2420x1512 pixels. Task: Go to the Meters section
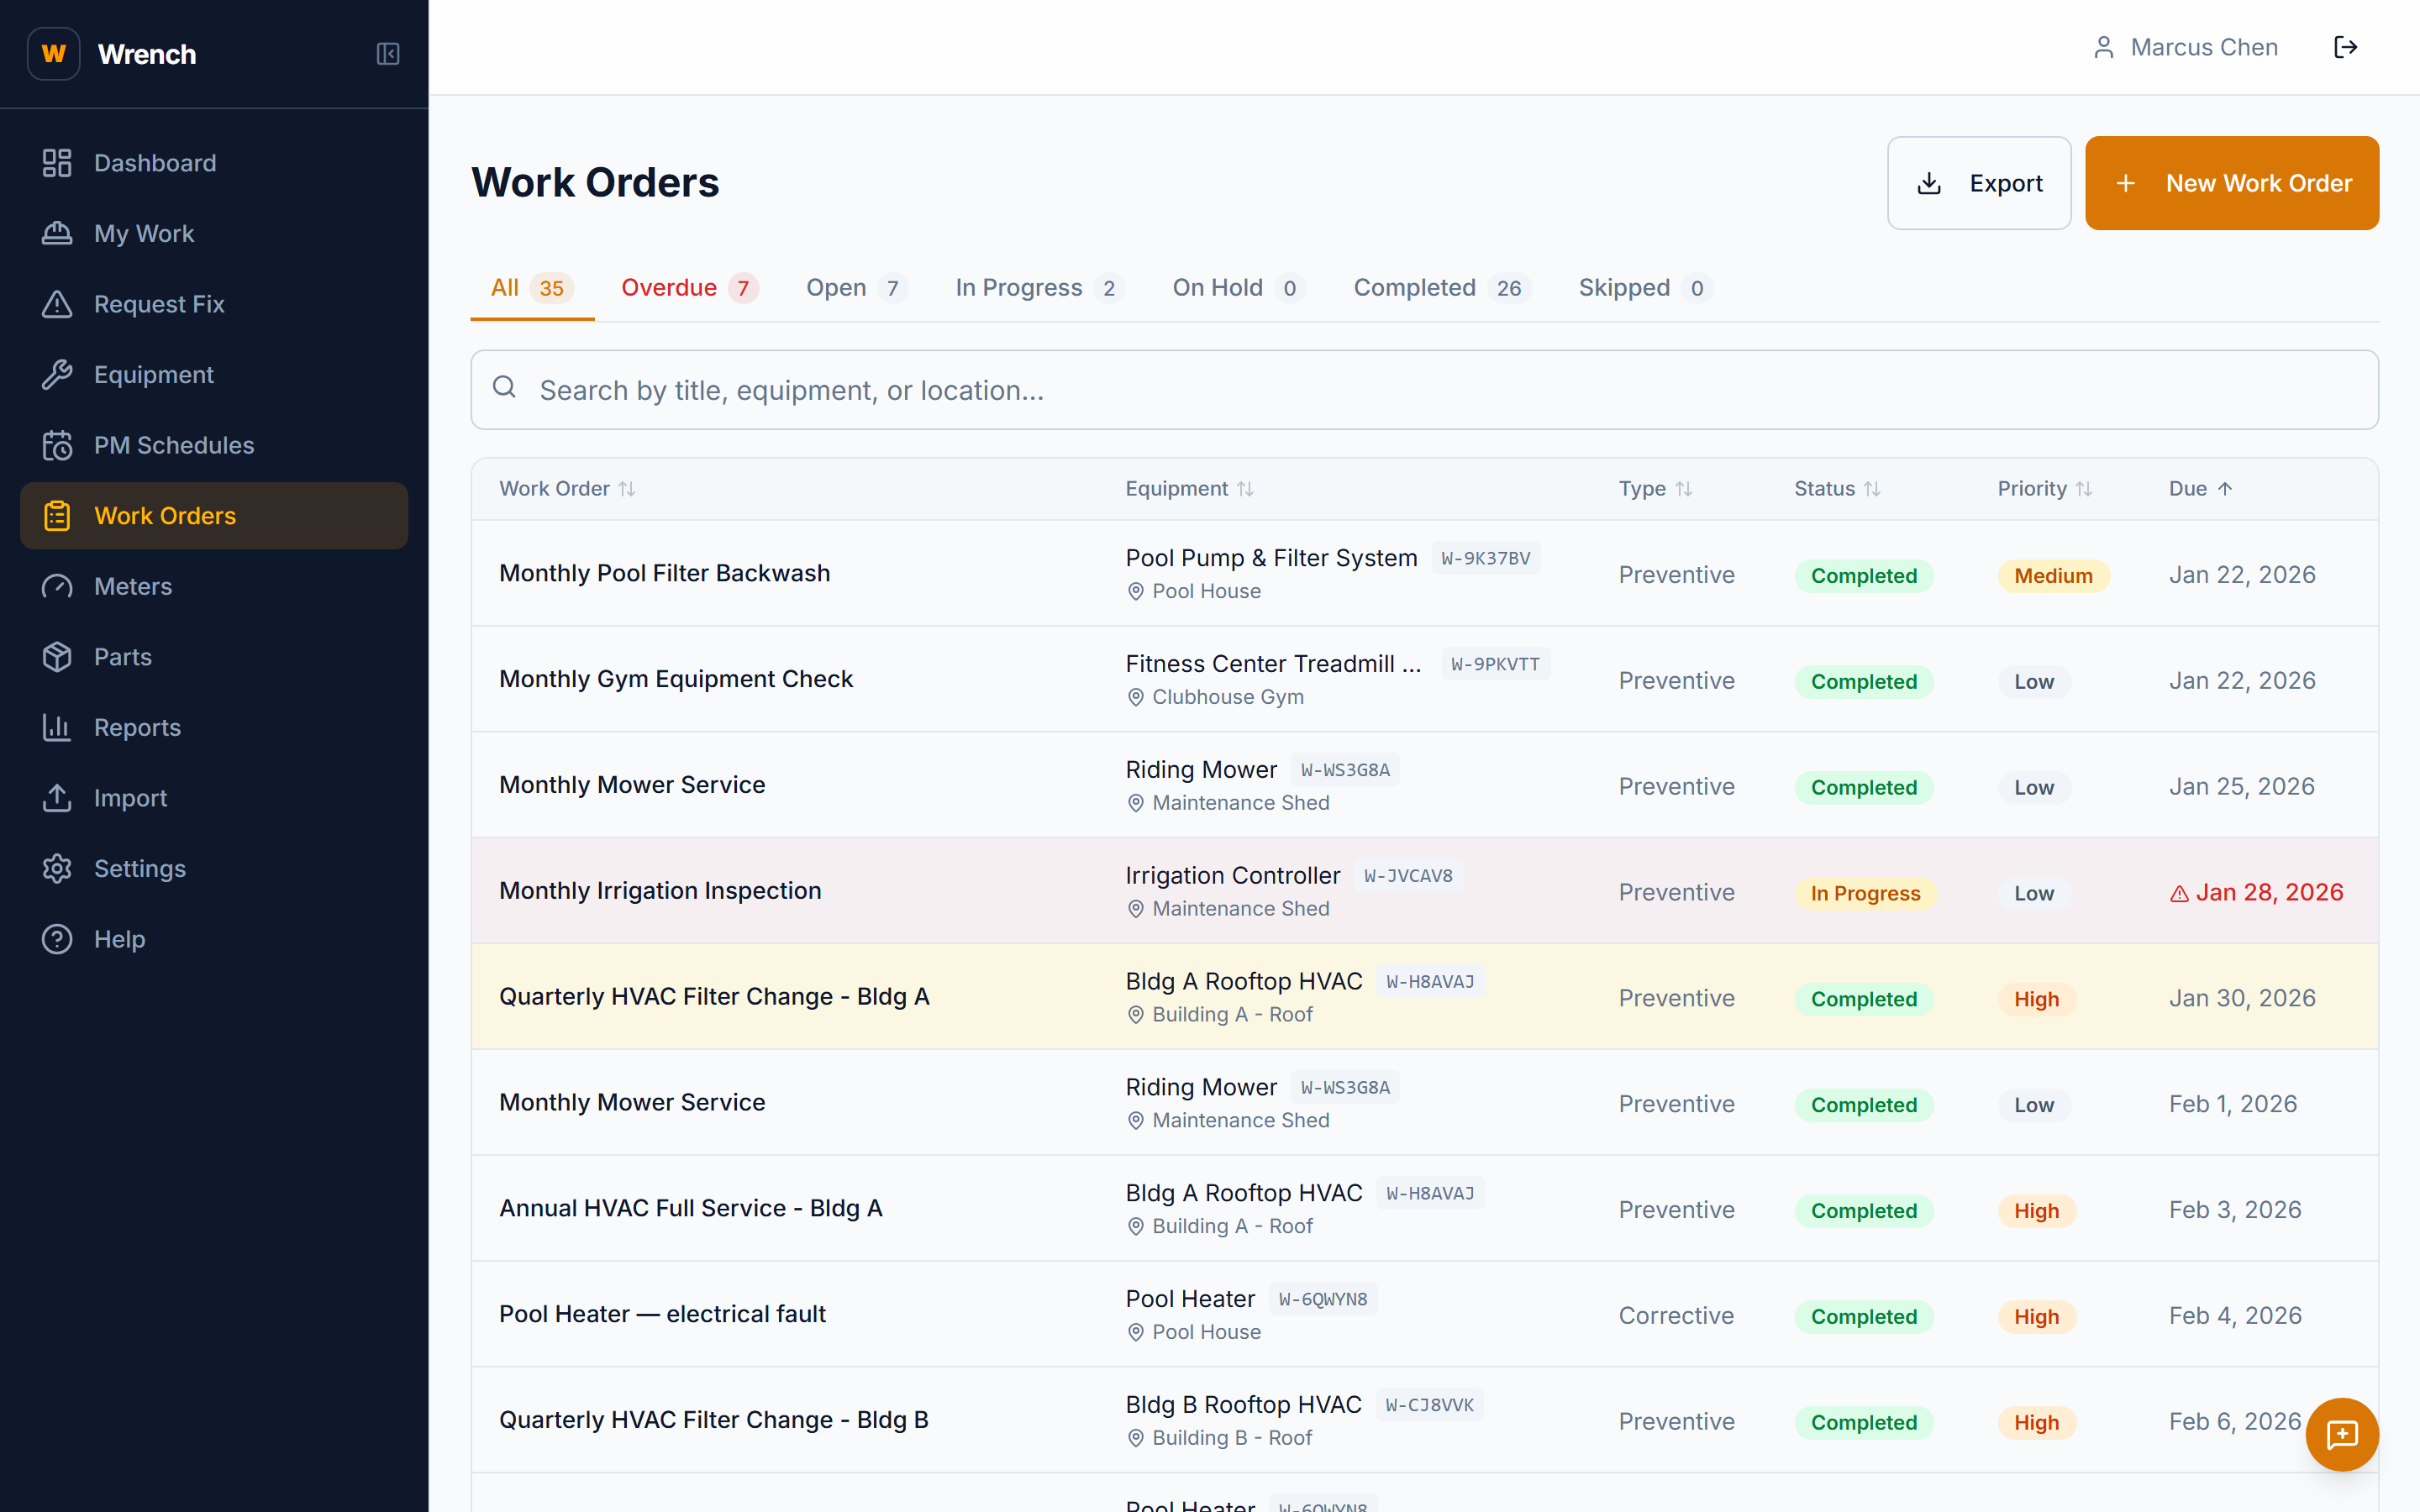pyautogui.click(x=133, y=586)
